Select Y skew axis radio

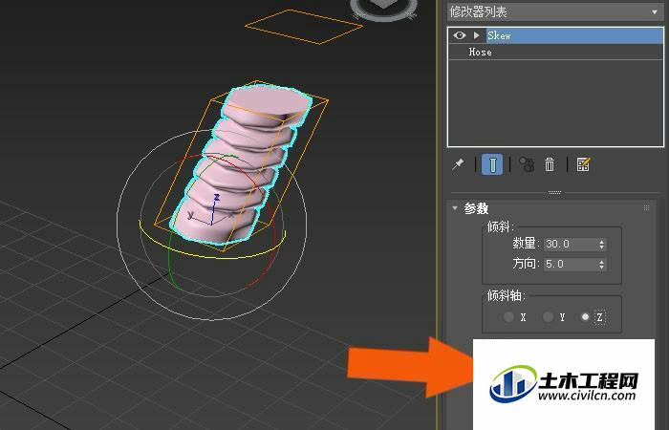(x=548, y=317)
